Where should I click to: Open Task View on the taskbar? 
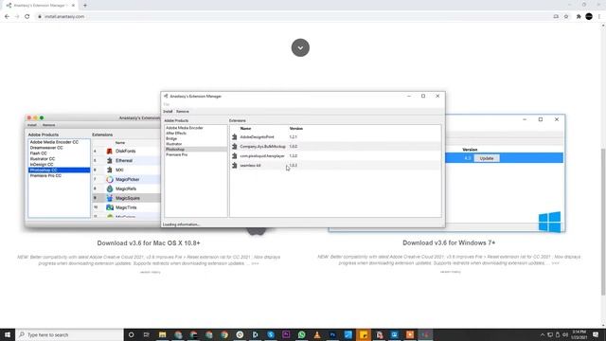pyautogui.click(x=146, y=334)
